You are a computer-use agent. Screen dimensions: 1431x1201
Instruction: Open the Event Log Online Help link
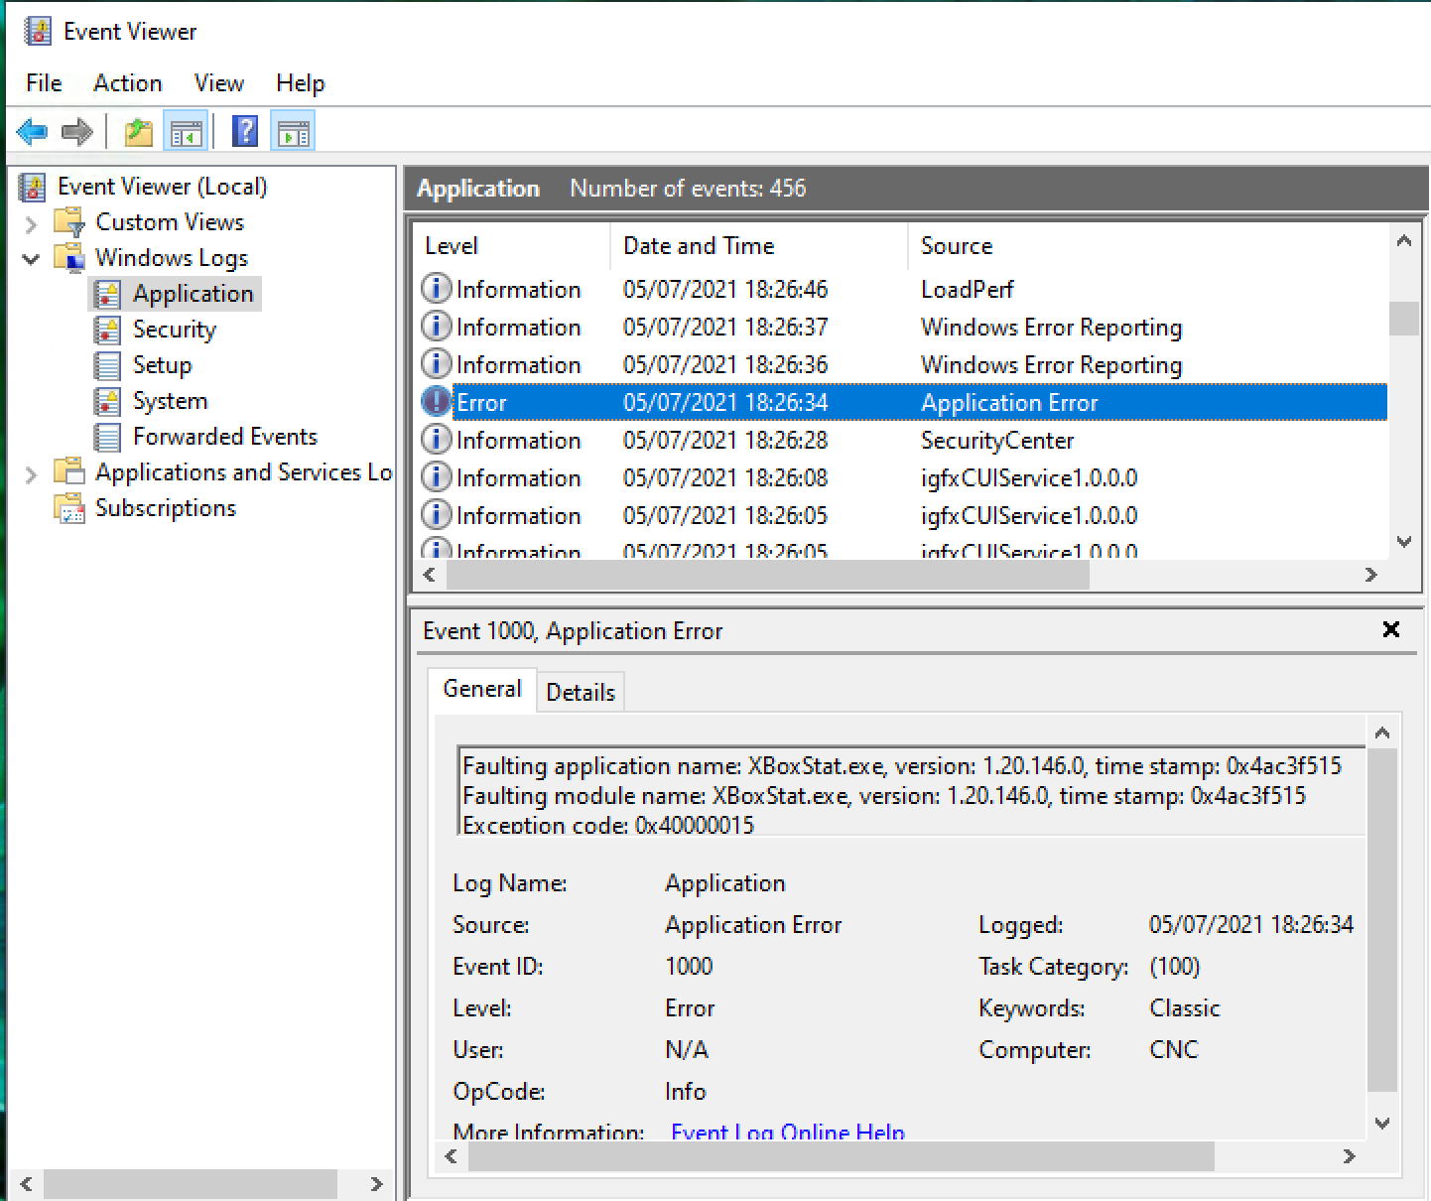pyautogui.click(x=788, y=1132)
